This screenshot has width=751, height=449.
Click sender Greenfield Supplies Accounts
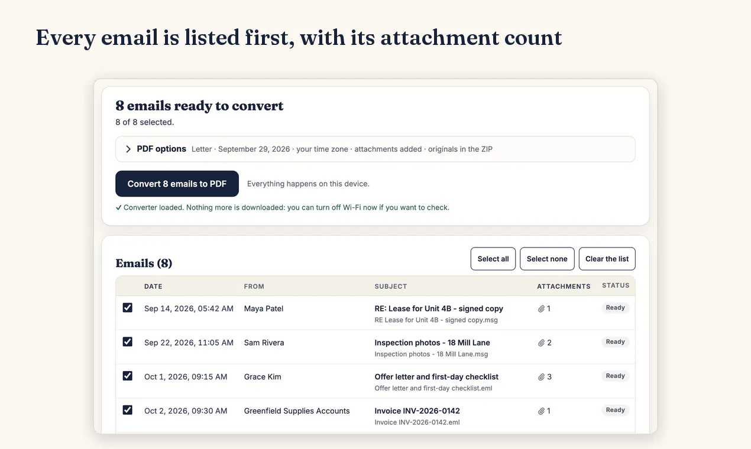coord(297,411)
